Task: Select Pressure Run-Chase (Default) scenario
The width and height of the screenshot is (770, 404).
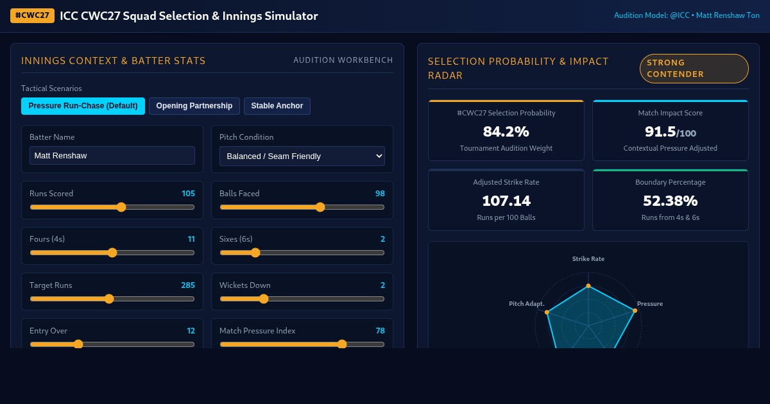Action: [x=83, y=106]
